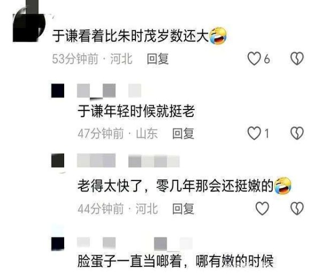Open blurred username above '脸蛋子一直当啷着'
The height and width of the screenshot is (274, 321).
pos(135,244)
